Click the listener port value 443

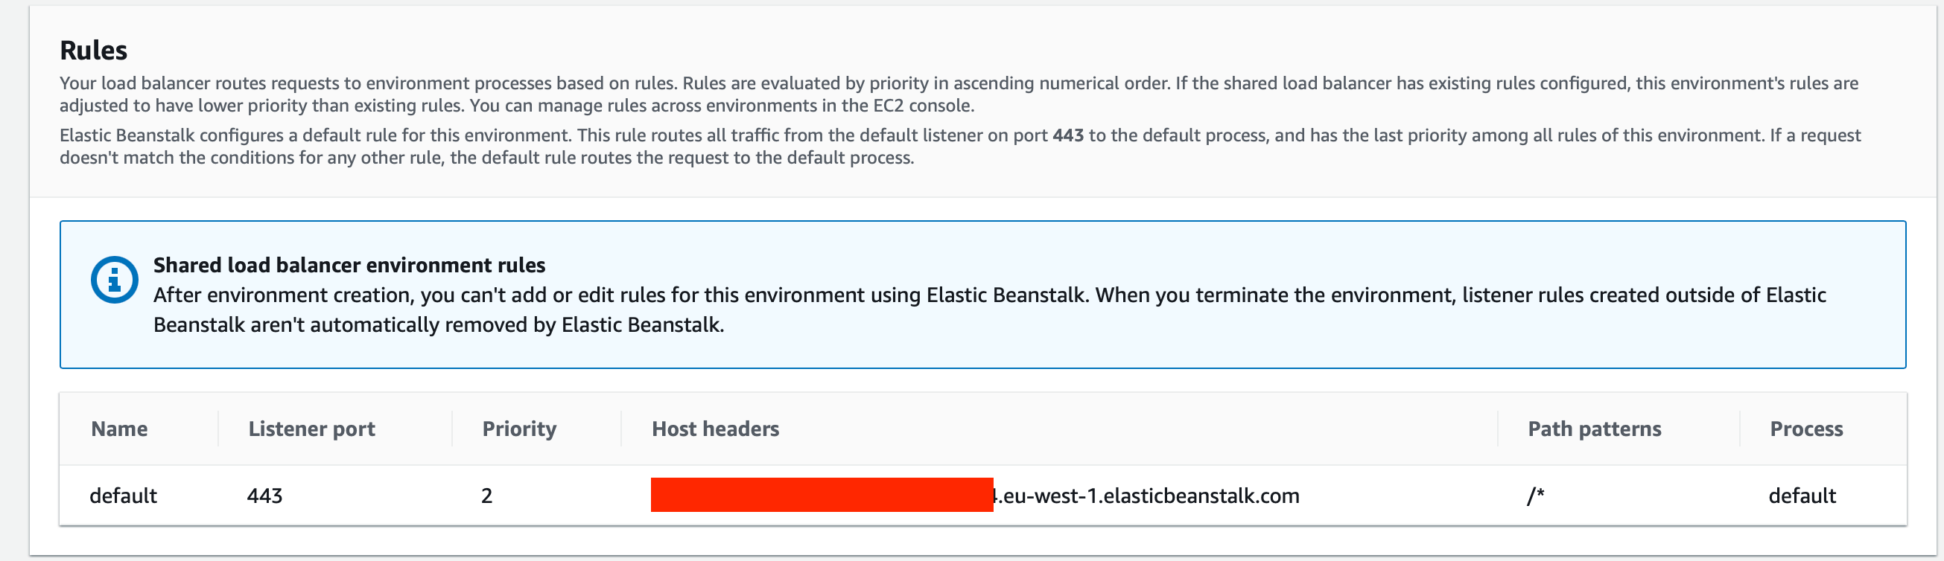coord(264,496)
